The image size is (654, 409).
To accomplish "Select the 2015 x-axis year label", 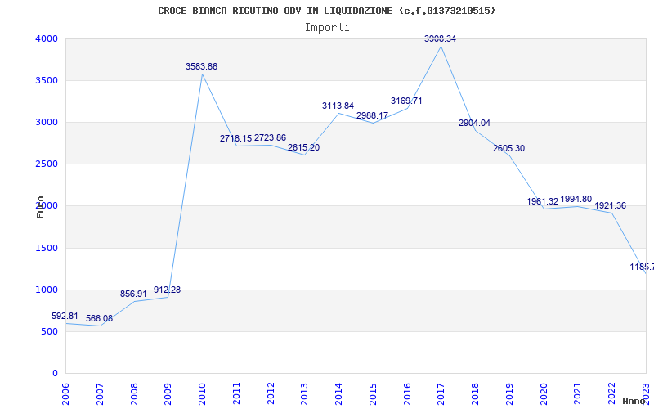I will coord(373,394).
